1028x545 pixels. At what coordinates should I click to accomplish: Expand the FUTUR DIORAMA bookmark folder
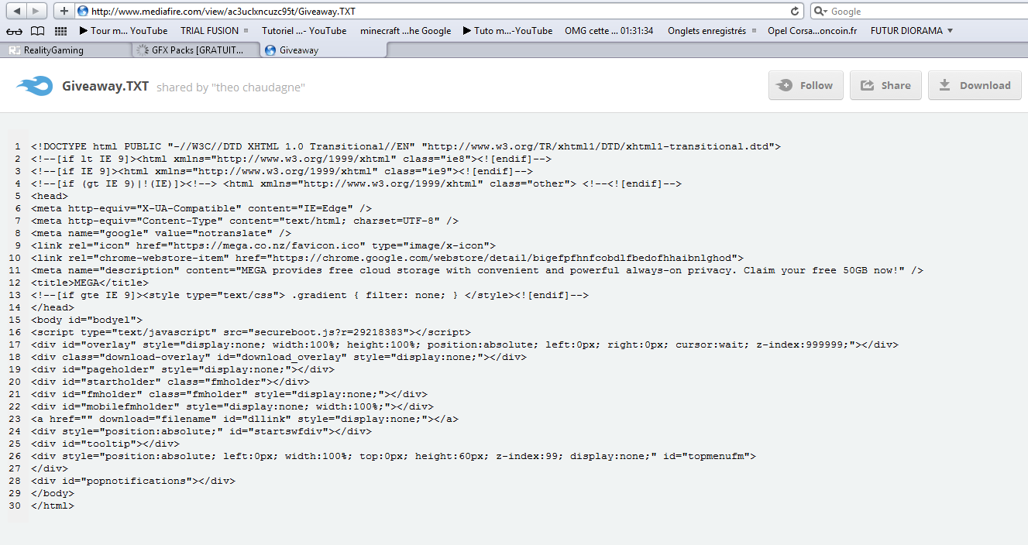912,31
